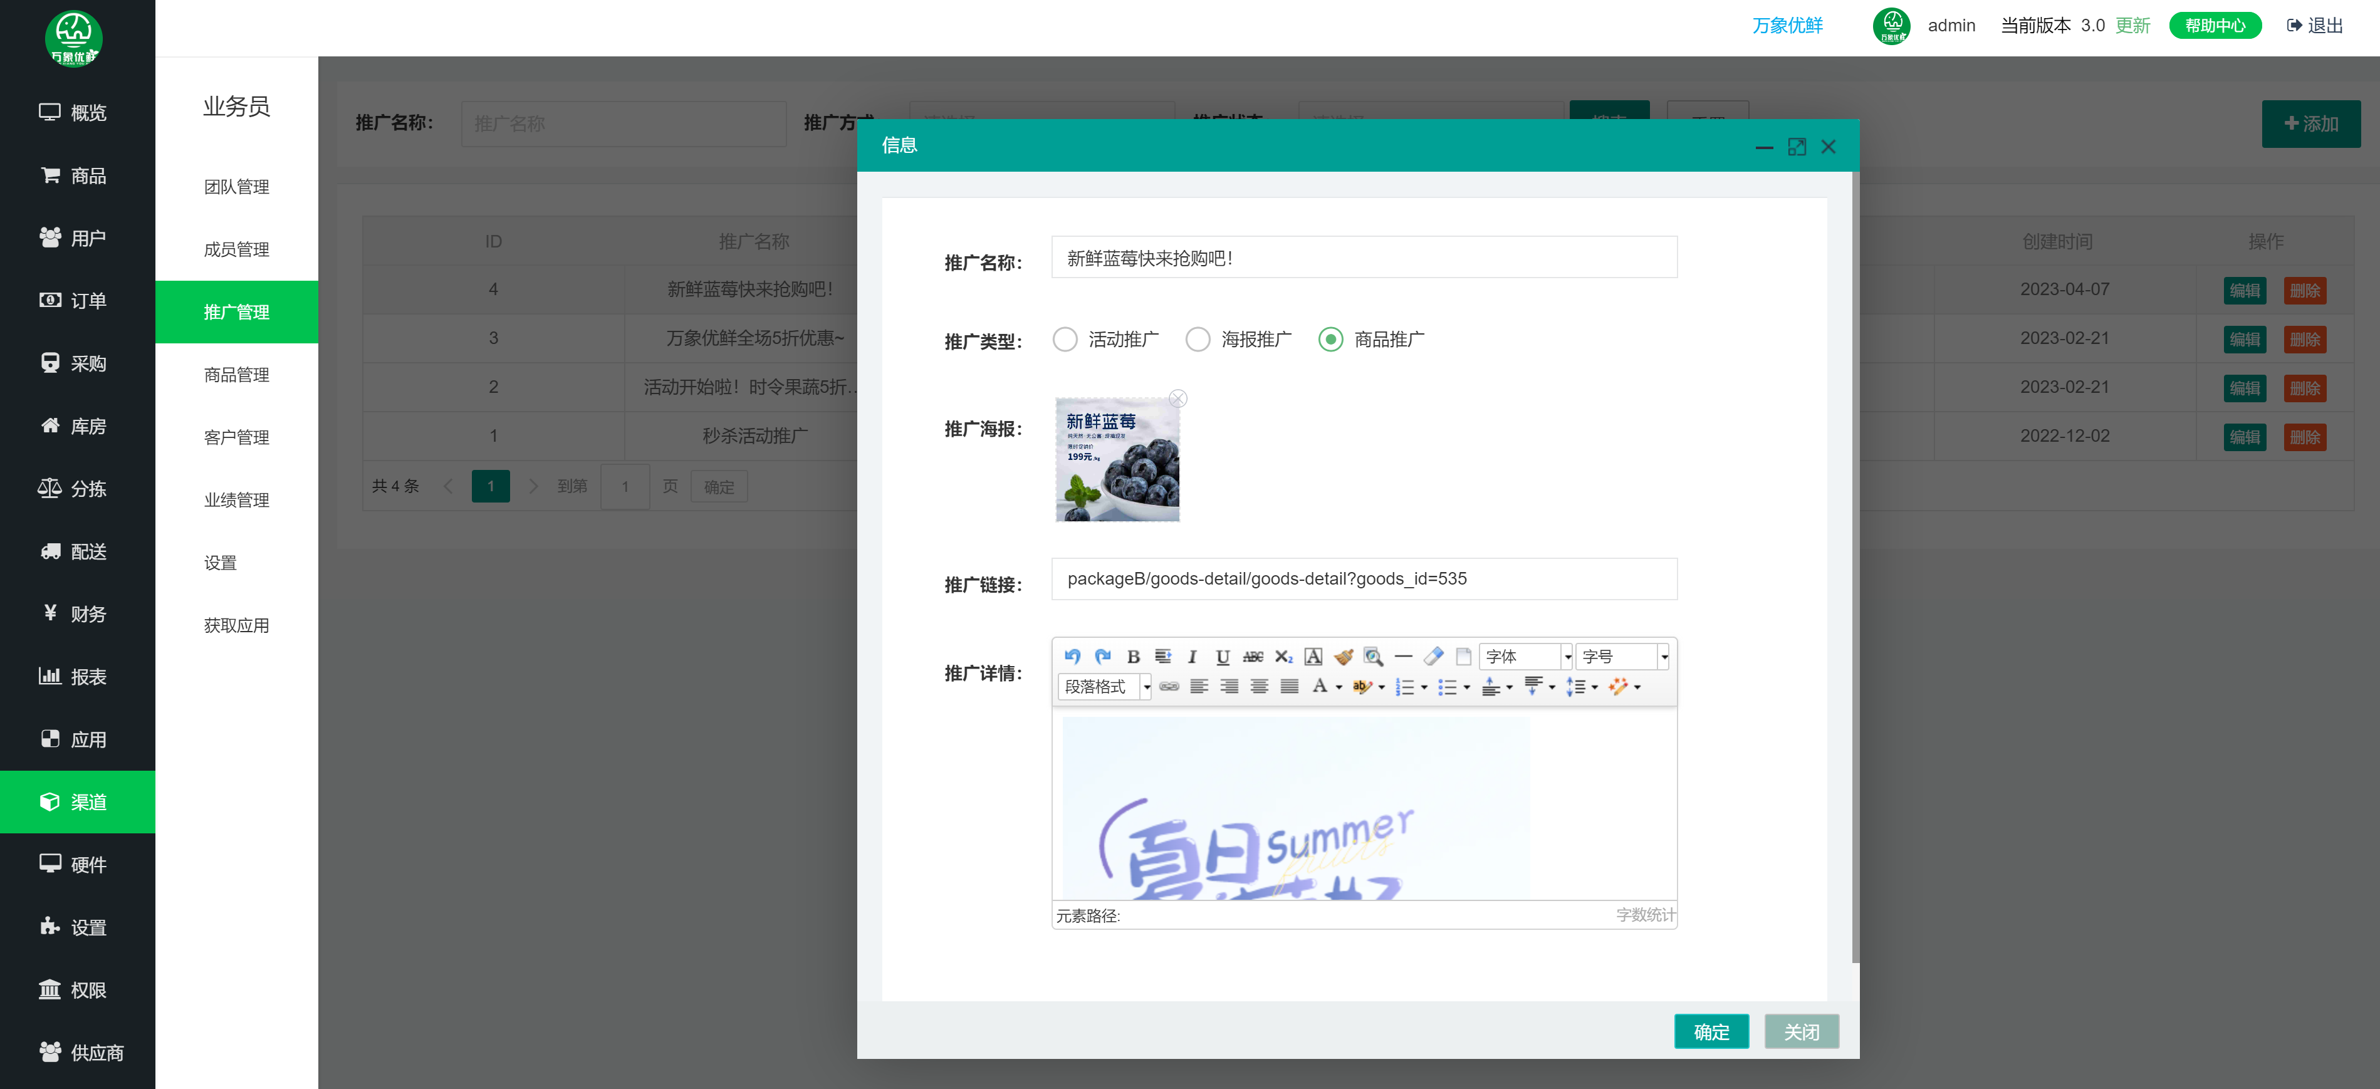This screenshot has height=1089, width=2380.
Task: Click the spacing-after-paragraph icon
Action: (x=1532, y=686)
